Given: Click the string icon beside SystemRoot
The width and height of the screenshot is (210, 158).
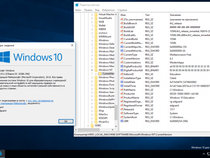Looking at the screenshot, I should tap(122, 117).
